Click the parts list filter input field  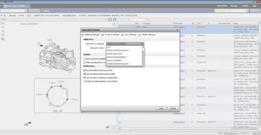132,20
